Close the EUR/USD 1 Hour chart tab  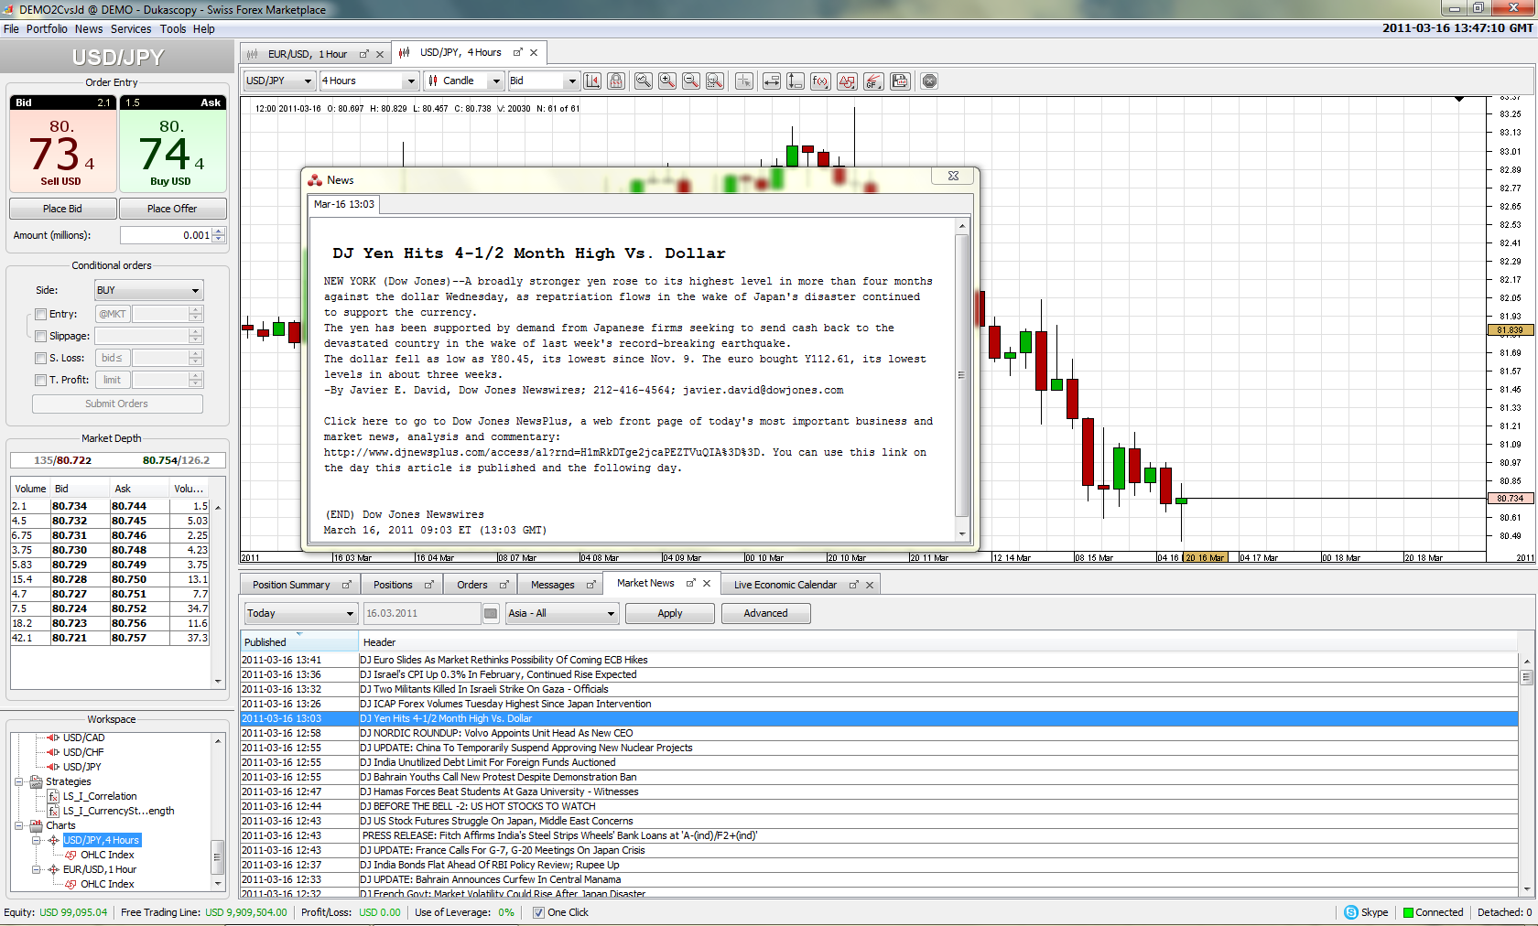[x=380, y=54]
